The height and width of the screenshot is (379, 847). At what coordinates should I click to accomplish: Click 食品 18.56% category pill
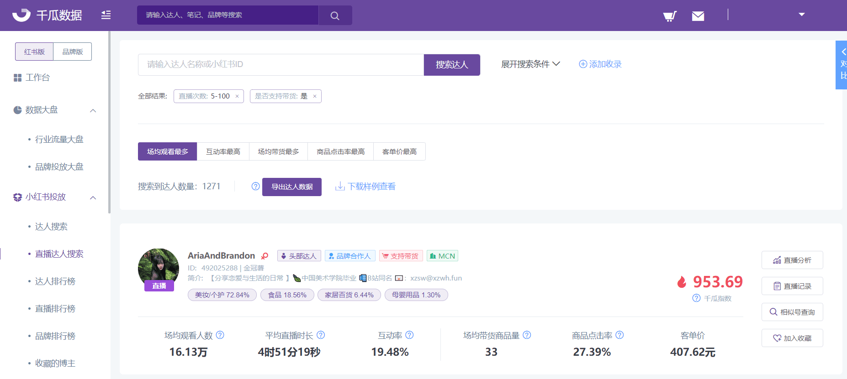pyautogui.click(x=287, y=295)
